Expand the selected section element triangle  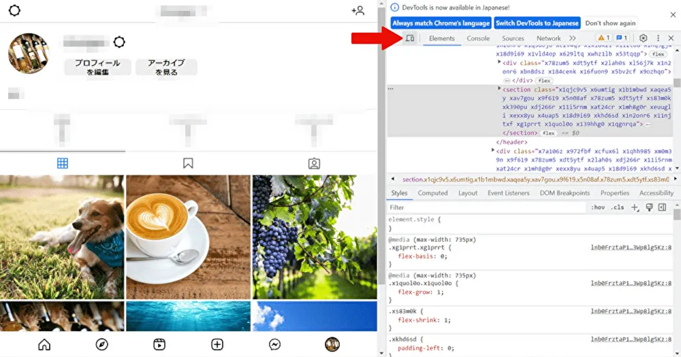[499, 88]
